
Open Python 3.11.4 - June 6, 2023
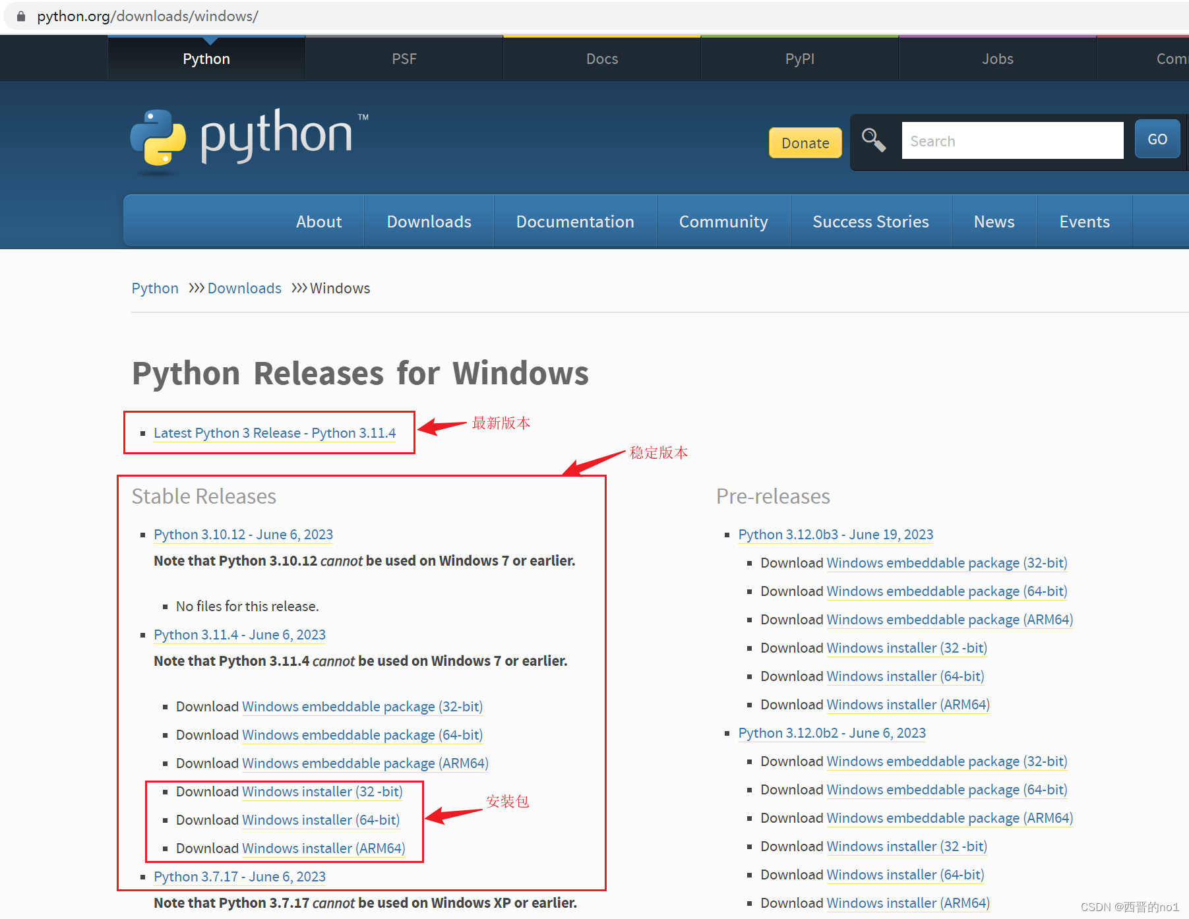coord(240,635)
